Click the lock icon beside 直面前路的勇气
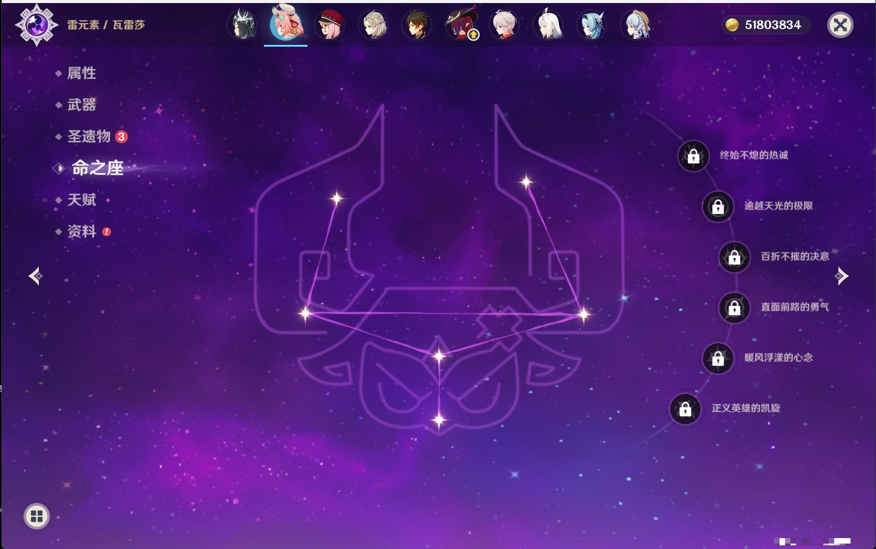876x549 pixels. (734, 308)
